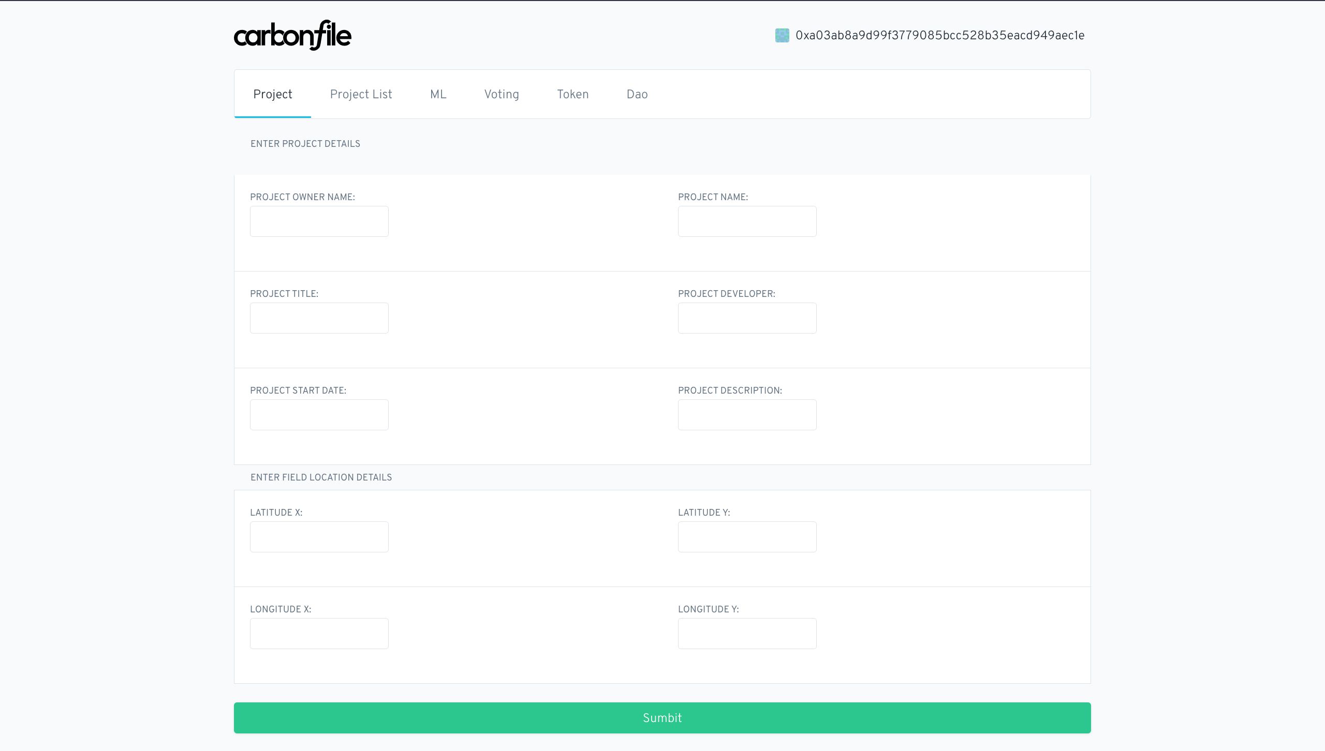Screen dimensions: 1325x751
Task: Focus the Project Description field
Action: 747,415
